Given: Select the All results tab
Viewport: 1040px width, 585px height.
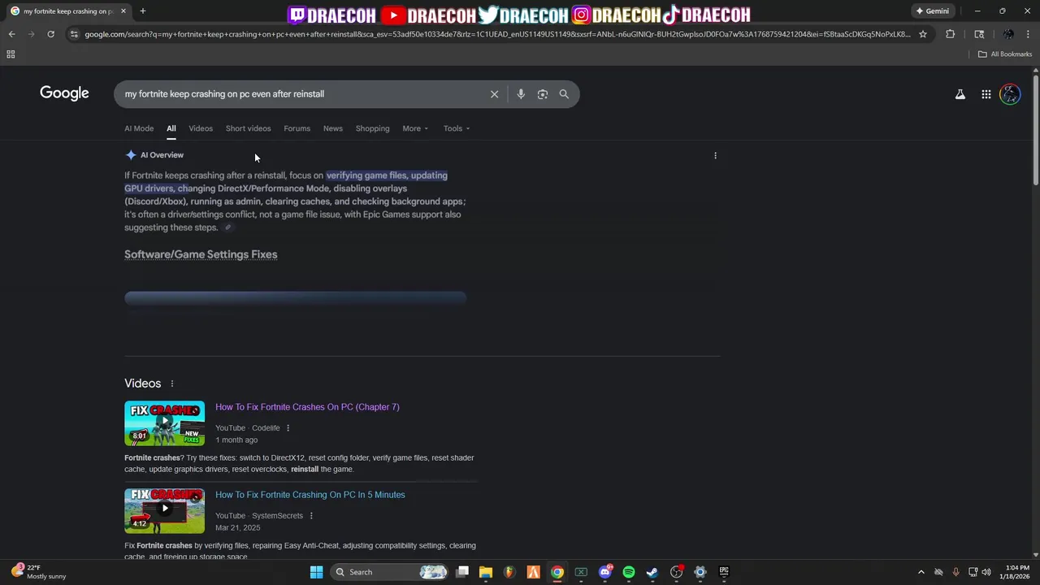Looking at the screenshot, I should (x=171, y=128).
